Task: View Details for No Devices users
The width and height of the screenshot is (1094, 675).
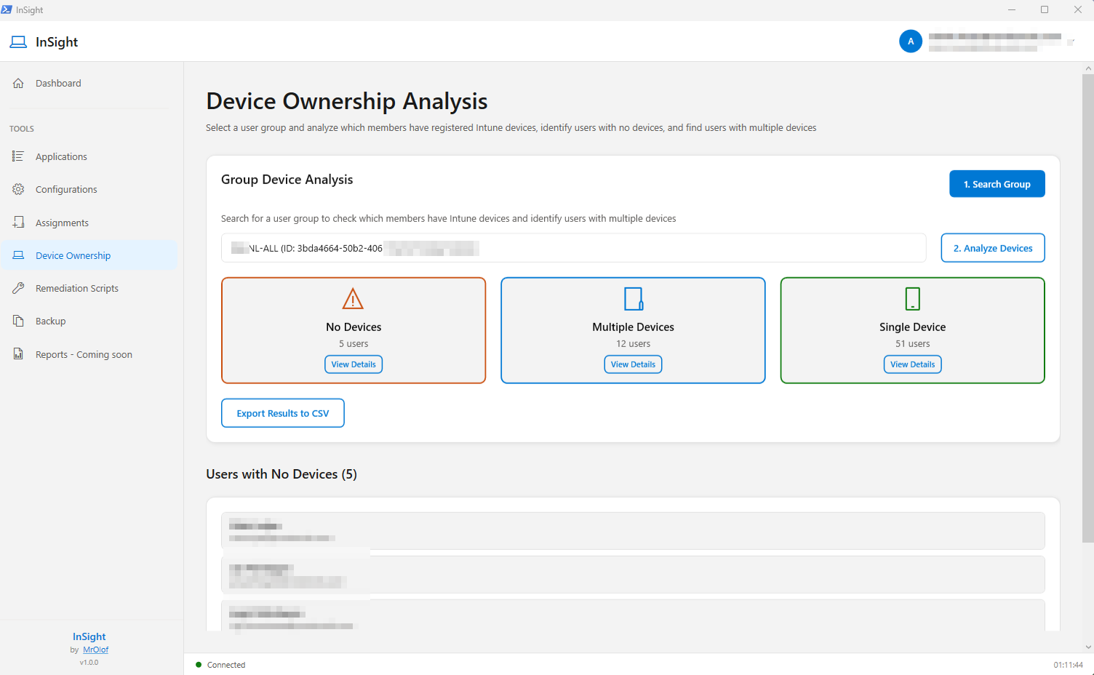Action: [354, 364]
